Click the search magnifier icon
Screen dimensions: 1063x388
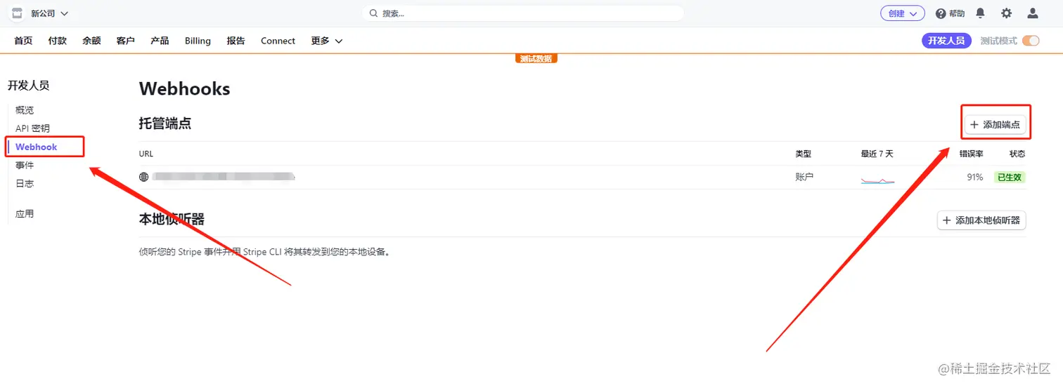[374, 13]
